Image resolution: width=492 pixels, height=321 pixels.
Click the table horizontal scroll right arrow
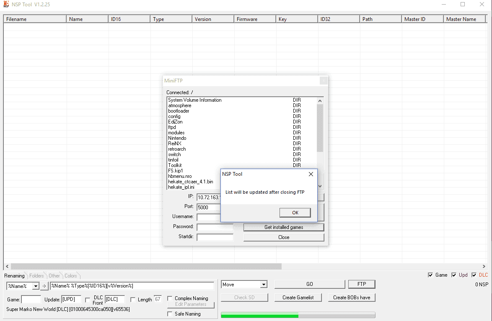click(484, 266)
